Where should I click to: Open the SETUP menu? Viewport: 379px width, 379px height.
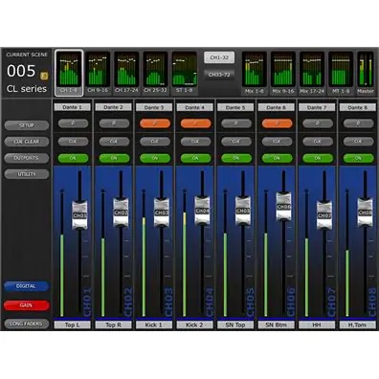coord(27,125)
